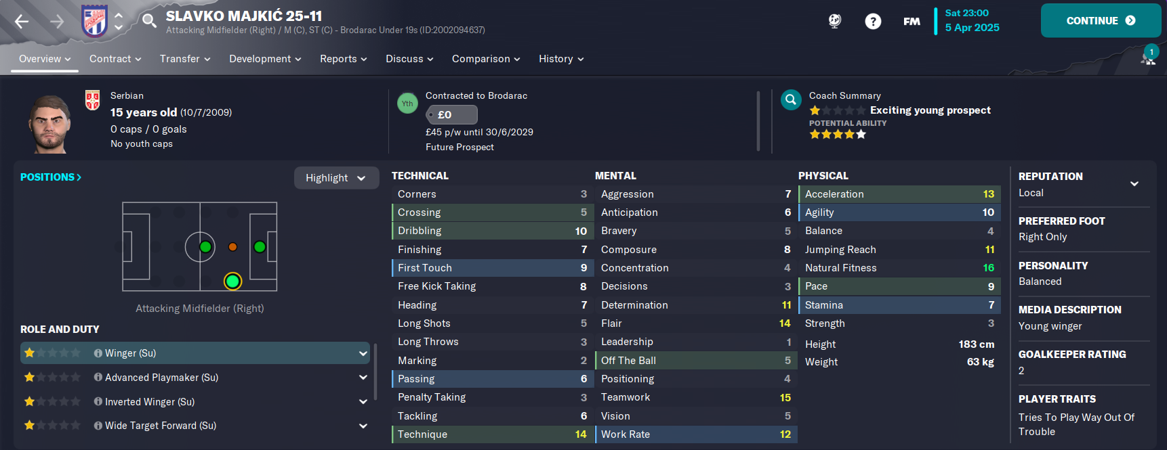Click the Brodarac club badge icon
Image resolution: width=1167 pixels, height=450 pixels.
point(94,20)
